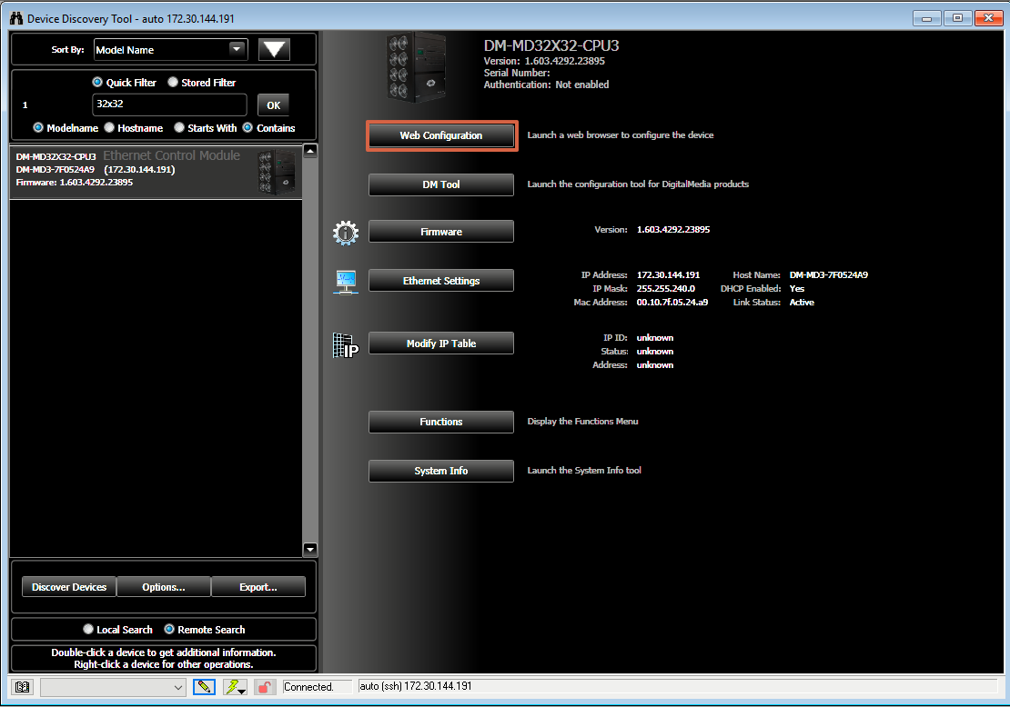
Task: Click the device list scroll down arrow
Action: click(310, 549)
